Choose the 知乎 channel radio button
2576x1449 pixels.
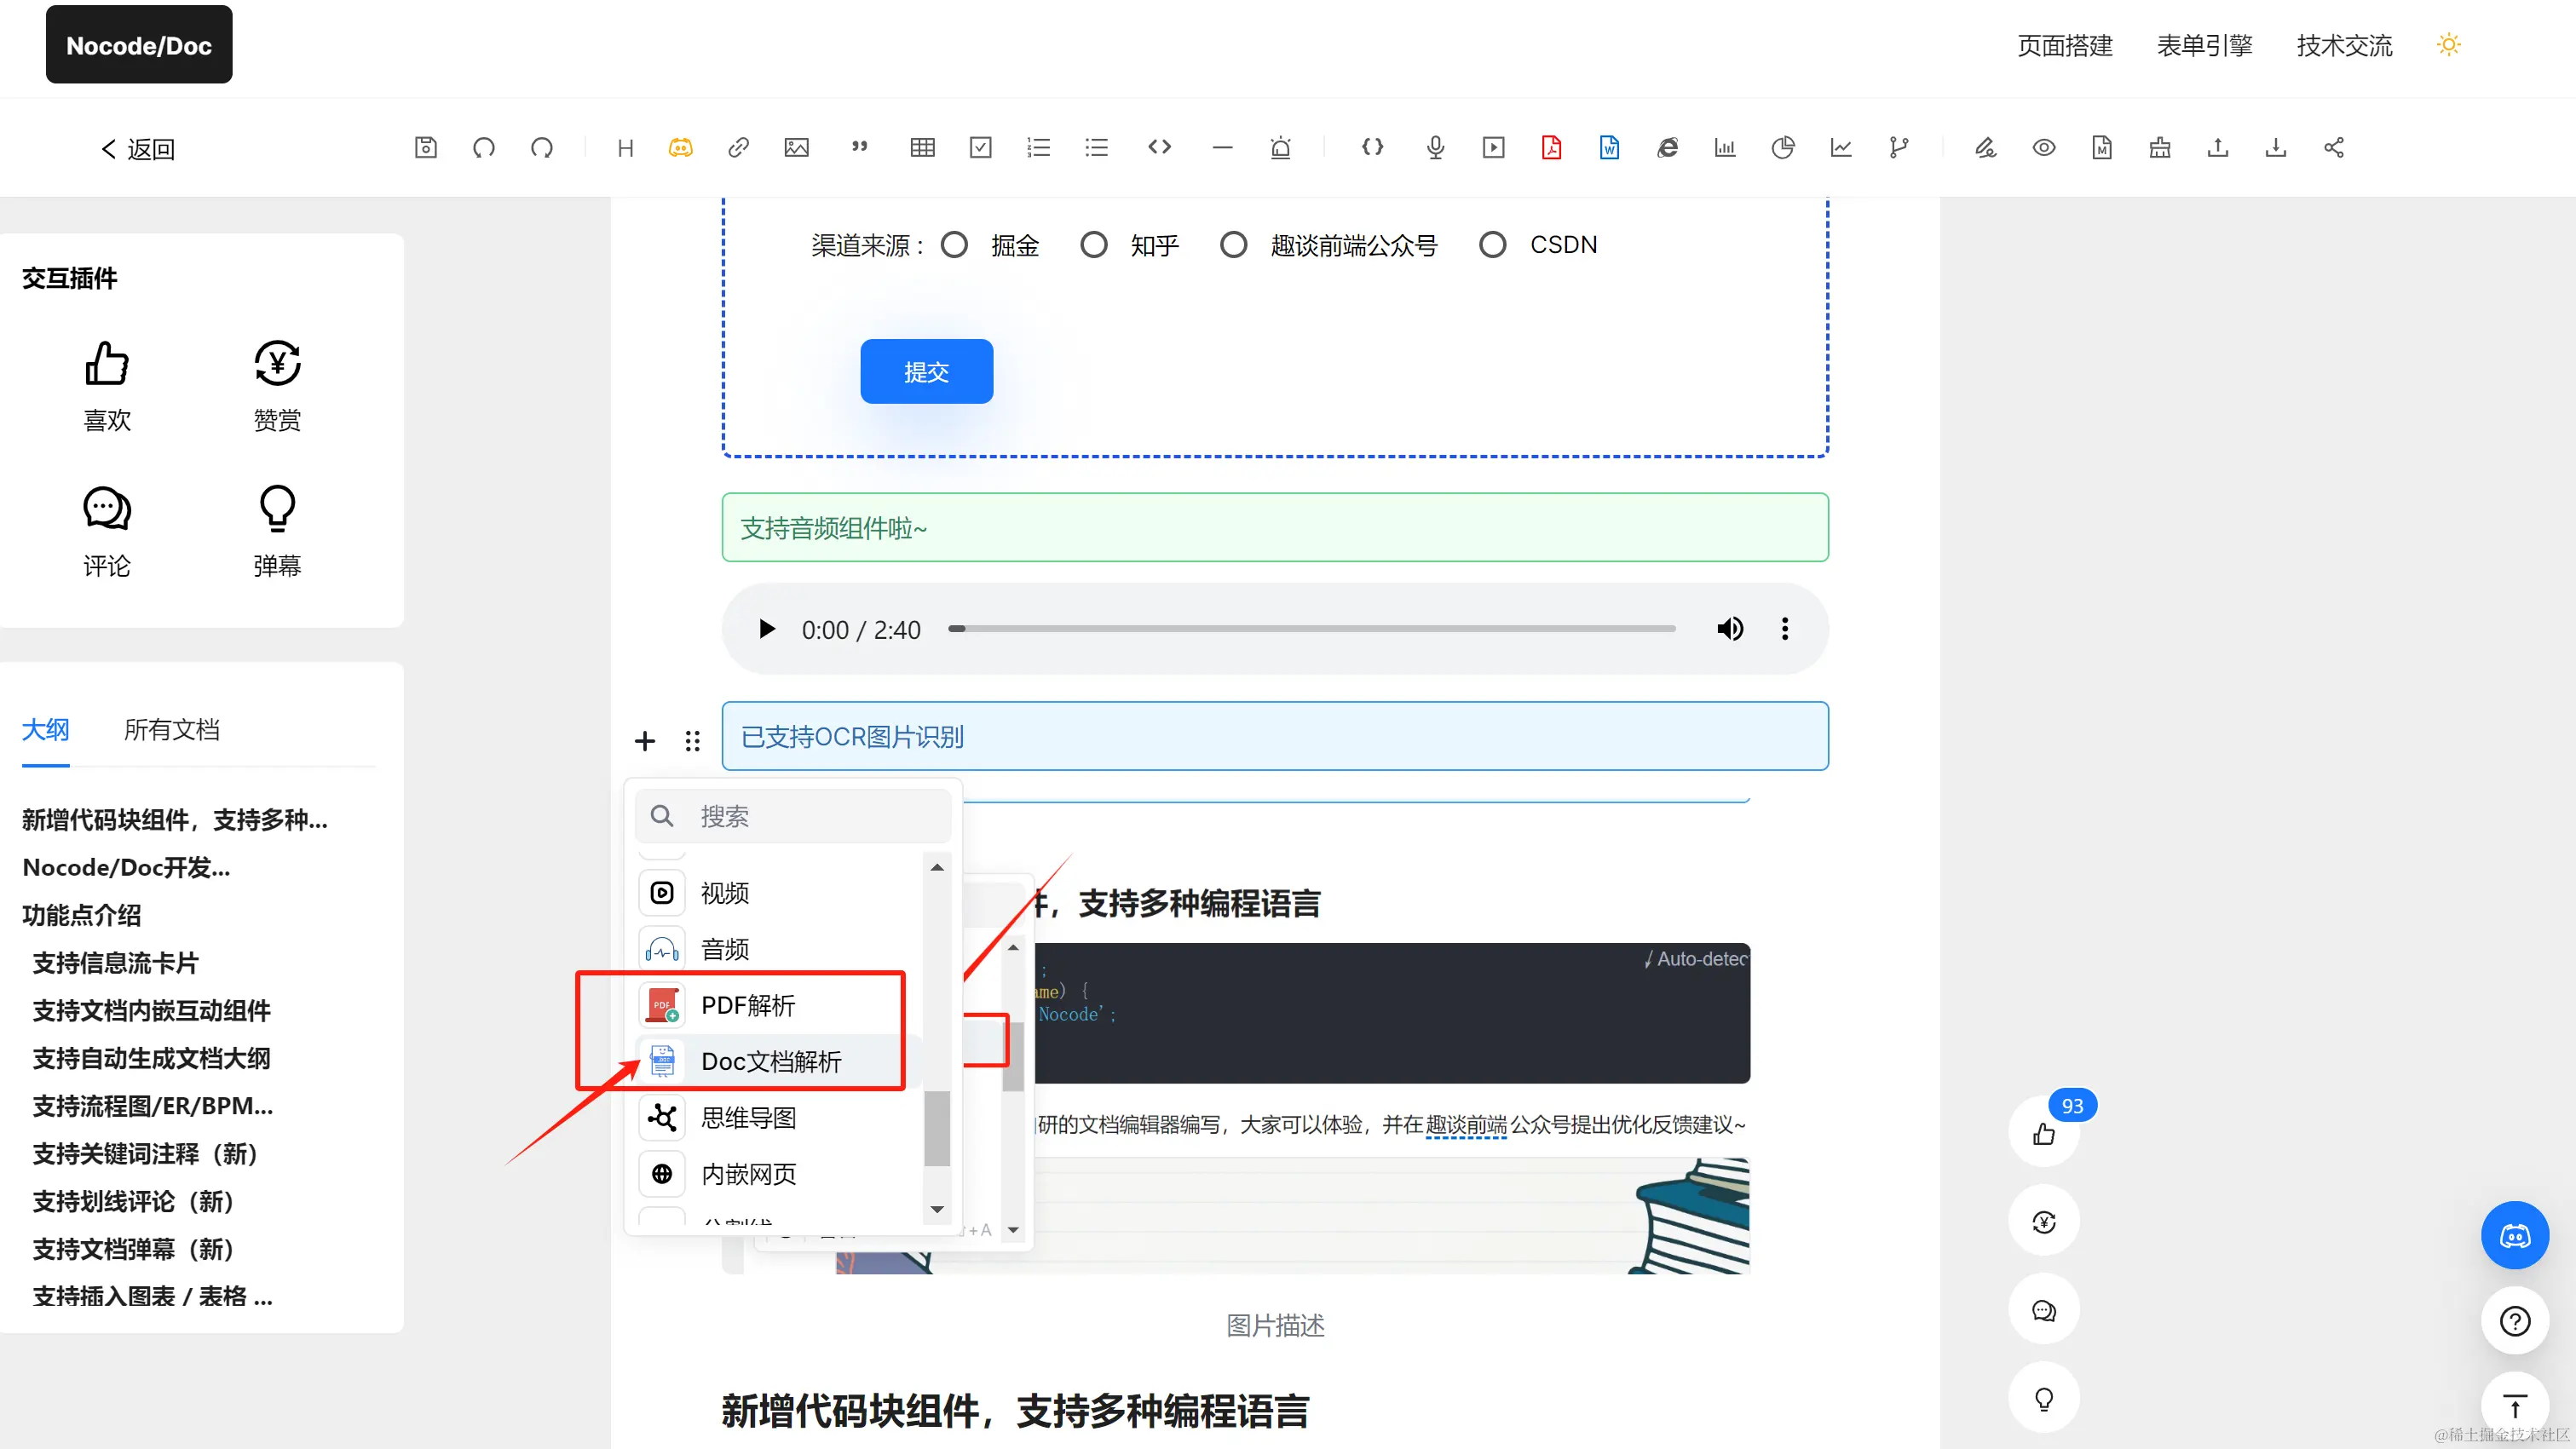click(x=1094, y=245)
